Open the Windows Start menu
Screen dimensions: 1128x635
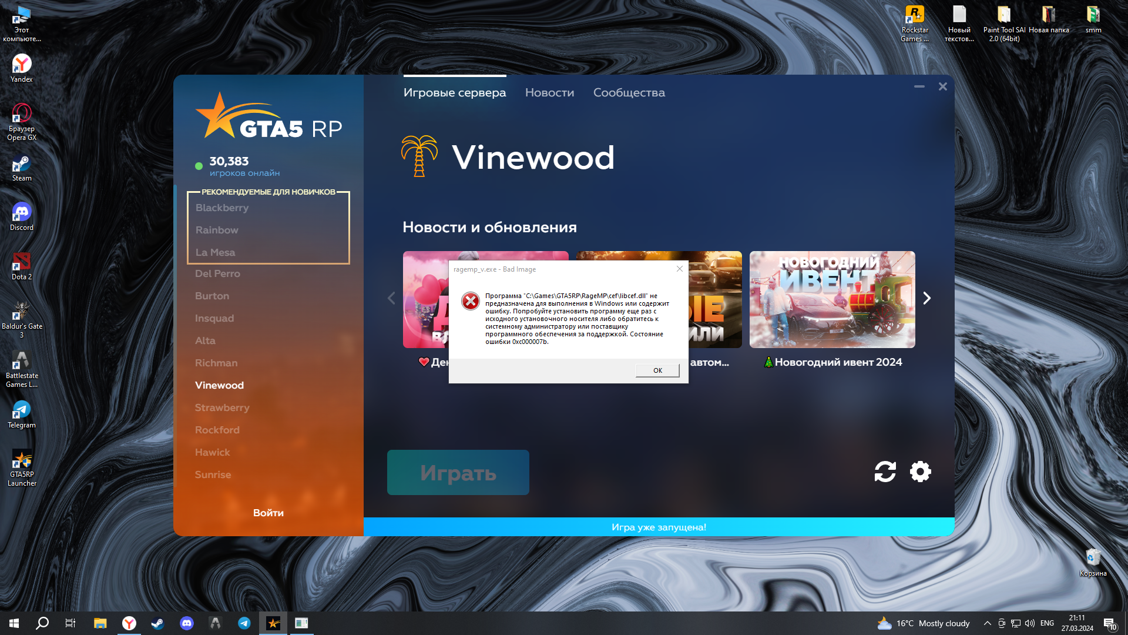(14, 623)
